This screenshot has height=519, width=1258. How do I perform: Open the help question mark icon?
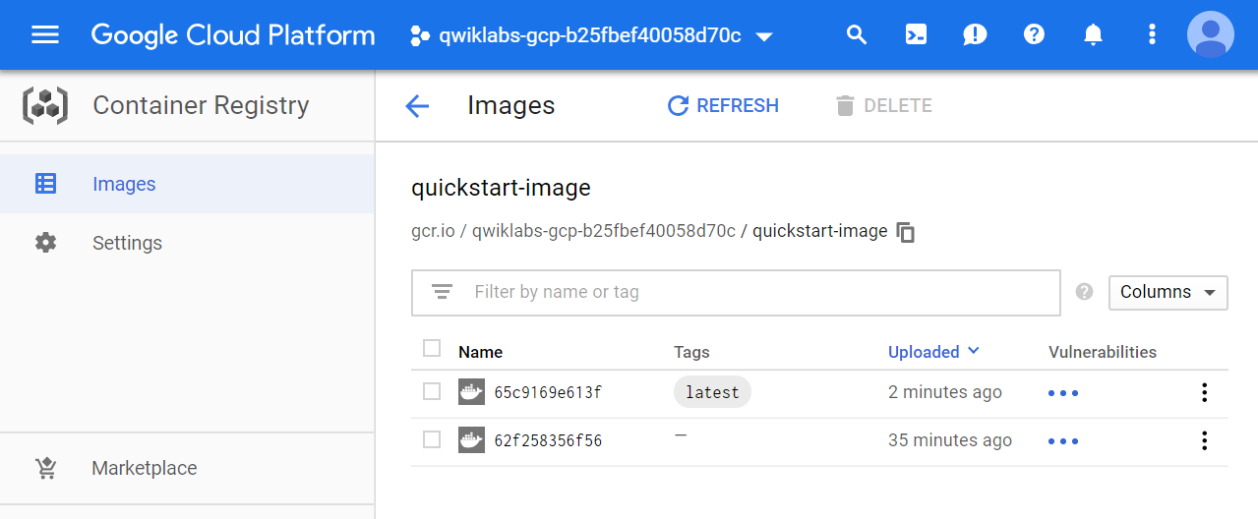(x=1034, y=35)
